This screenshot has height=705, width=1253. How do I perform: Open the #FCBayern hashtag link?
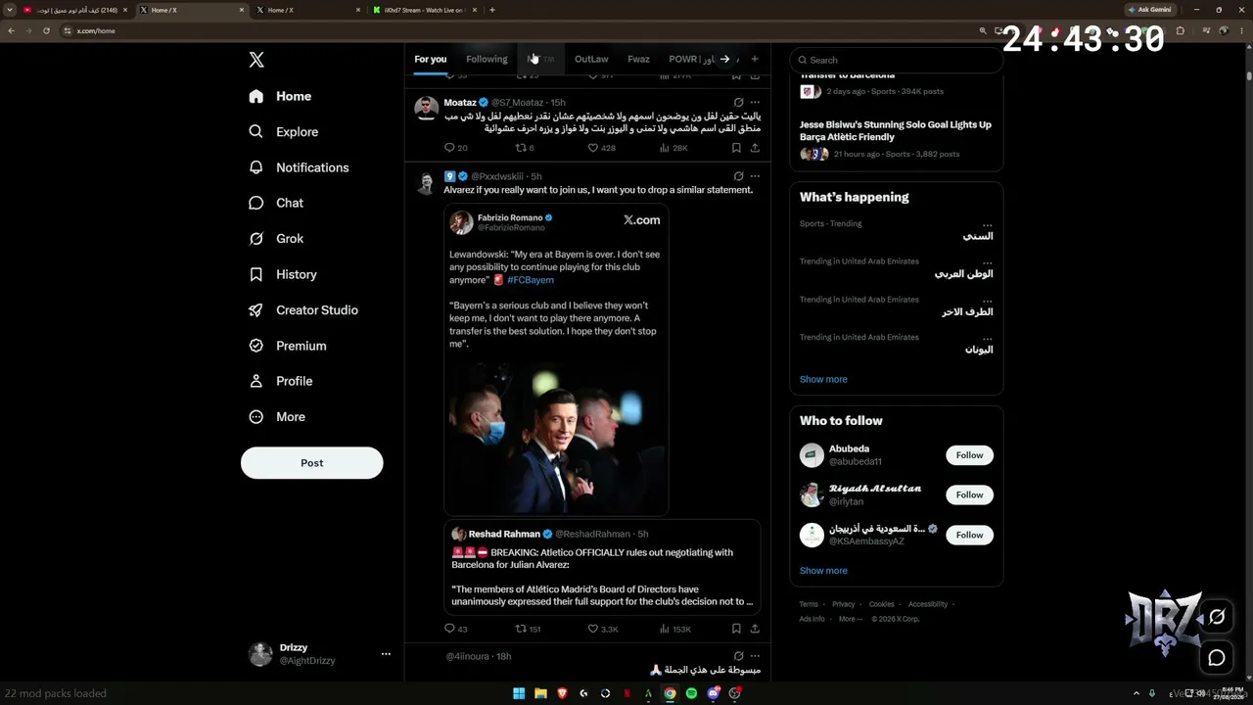coord(531,280)
